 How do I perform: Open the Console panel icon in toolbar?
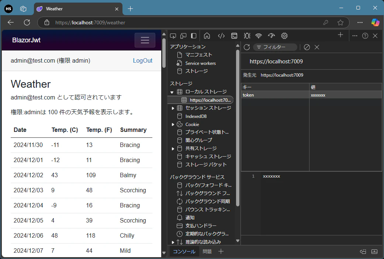coord(234,36)
